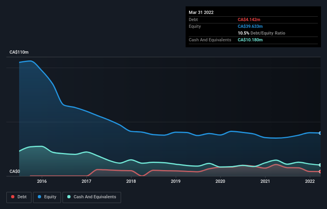Click the CA$110m y-axis label
The image size is (327, 209).
pos(19,52)
